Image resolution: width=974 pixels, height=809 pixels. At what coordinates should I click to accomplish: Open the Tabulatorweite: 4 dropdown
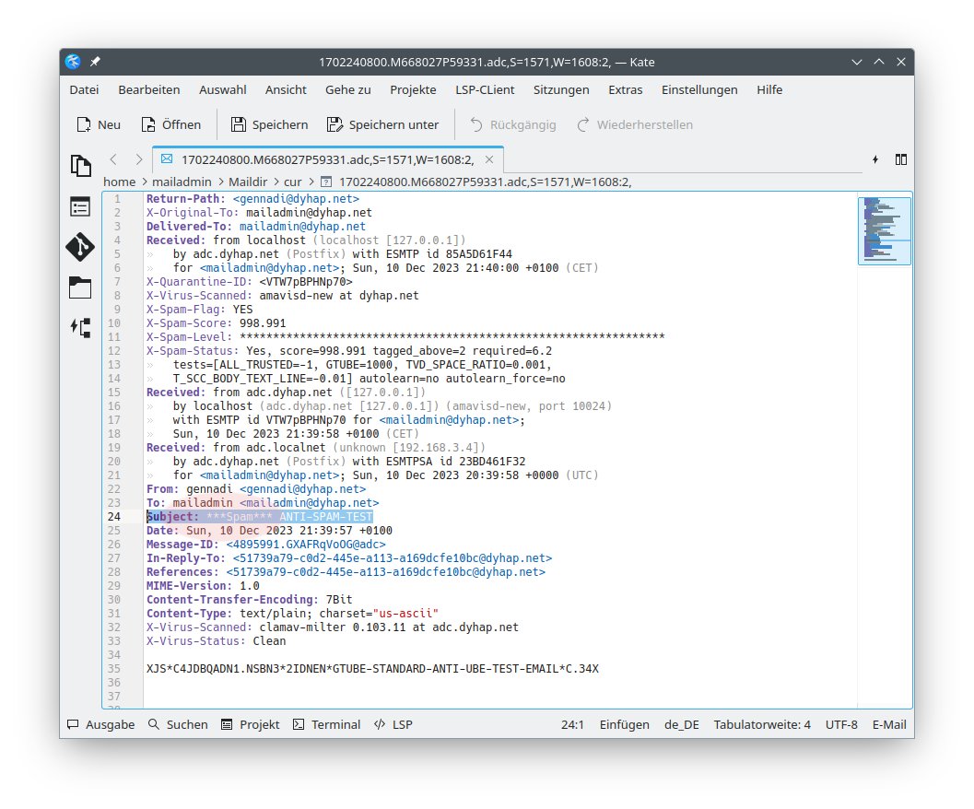pos(761,724)
